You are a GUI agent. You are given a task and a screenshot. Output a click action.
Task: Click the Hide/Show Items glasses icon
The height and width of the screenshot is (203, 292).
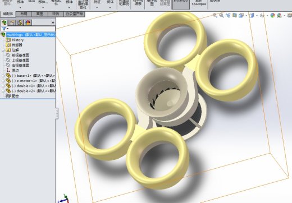pos(262,15)
